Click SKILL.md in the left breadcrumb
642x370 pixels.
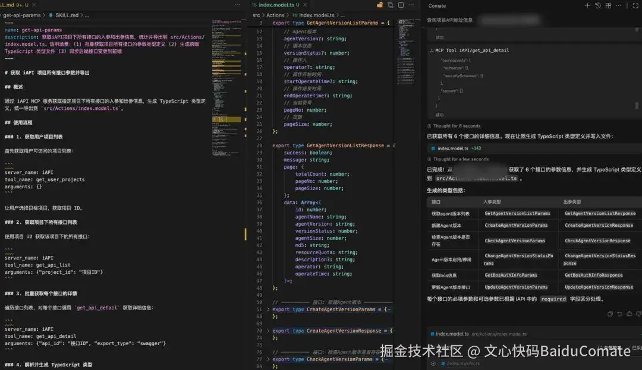tap(67, 15)
